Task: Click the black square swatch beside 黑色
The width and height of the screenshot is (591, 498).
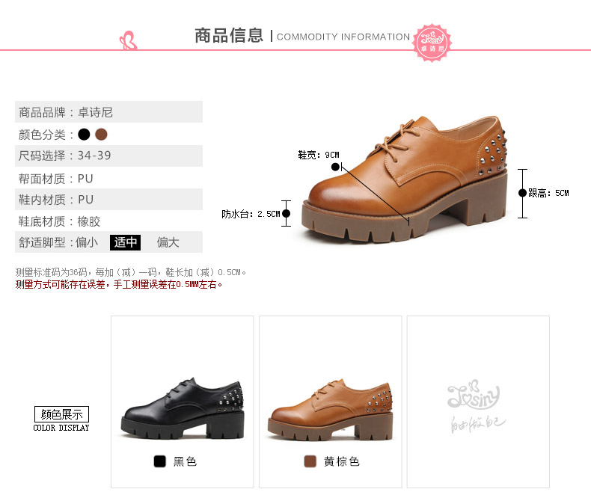Action: point(160,461)
